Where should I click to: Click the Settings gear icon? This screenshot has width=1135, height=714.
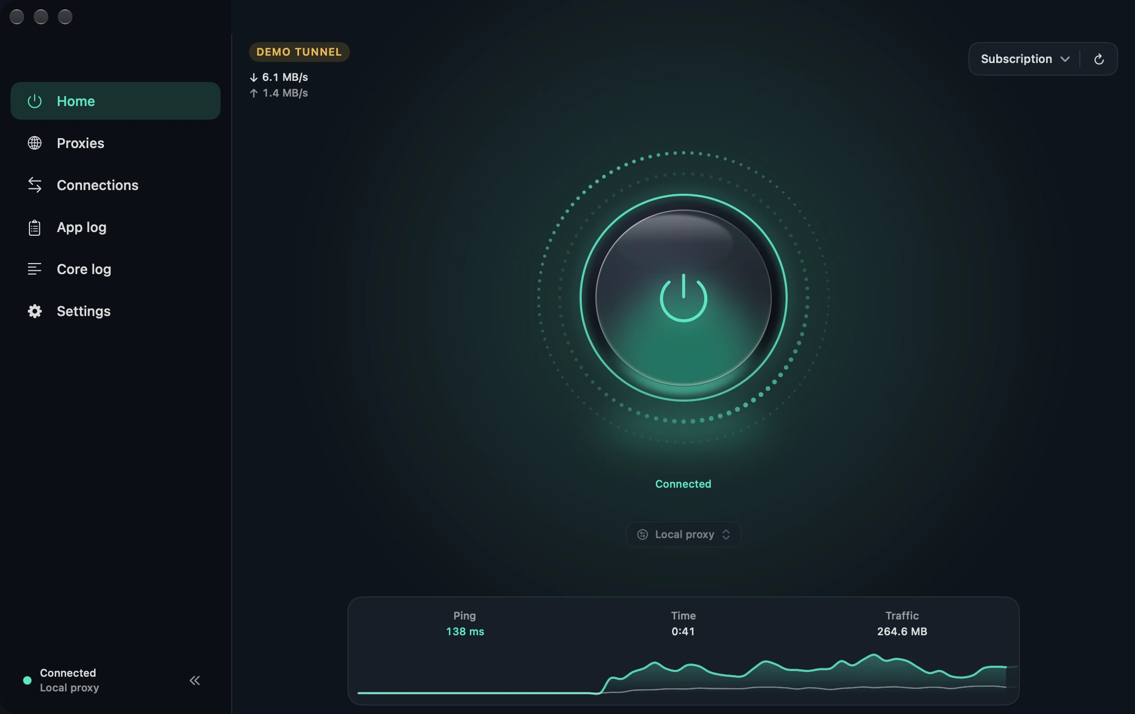[x=35, y=311]
